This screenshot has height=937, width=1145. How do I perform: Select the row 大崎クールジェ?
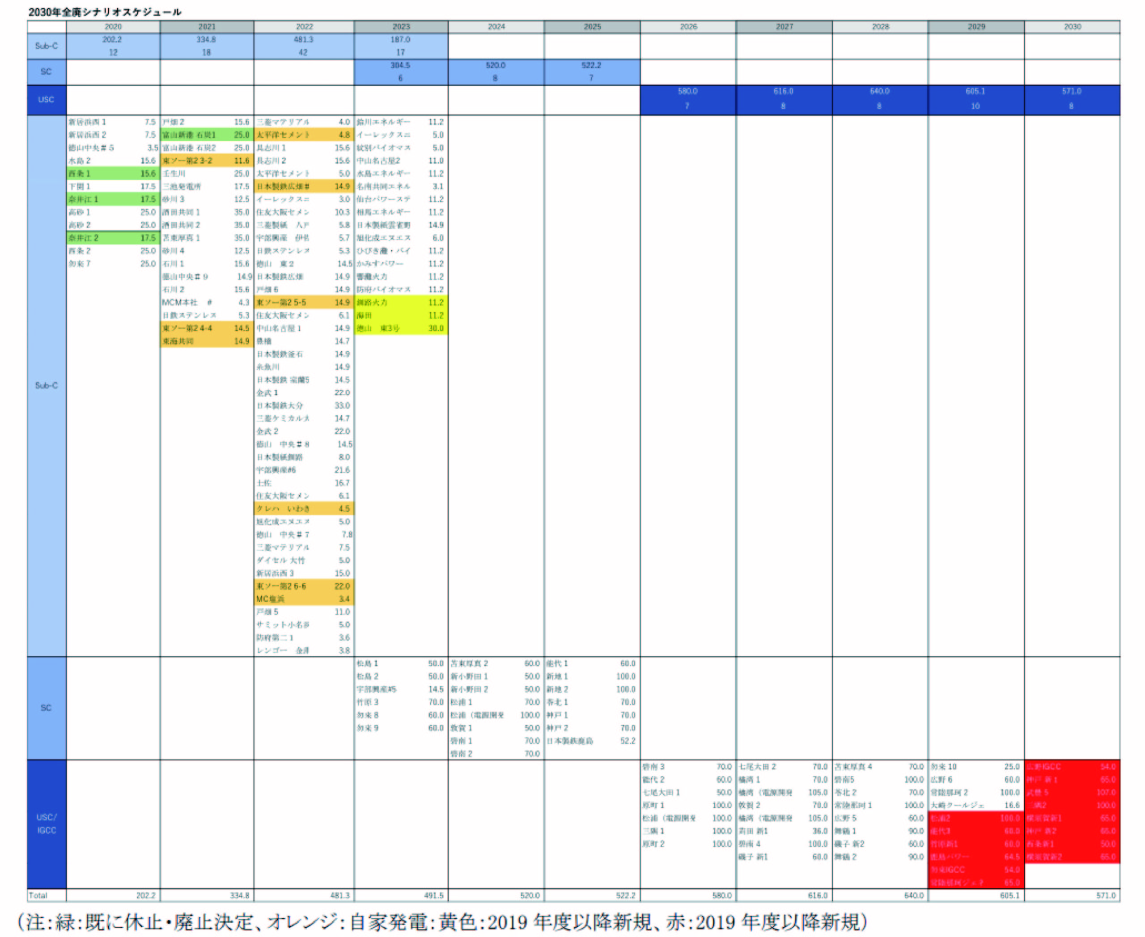[x=976, y=805]
